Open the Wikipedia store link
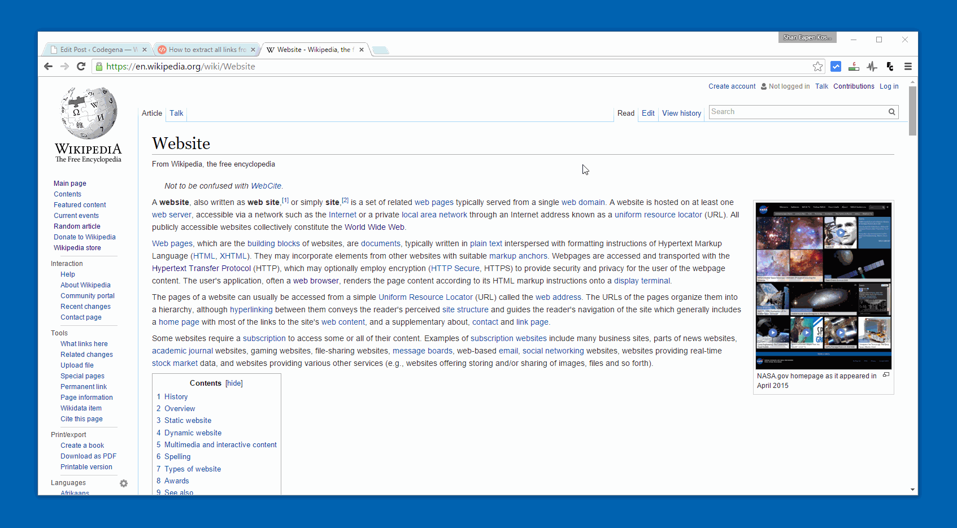Image resolution: width=957 pixels, height=528 pixels. (x=77, y=248)
